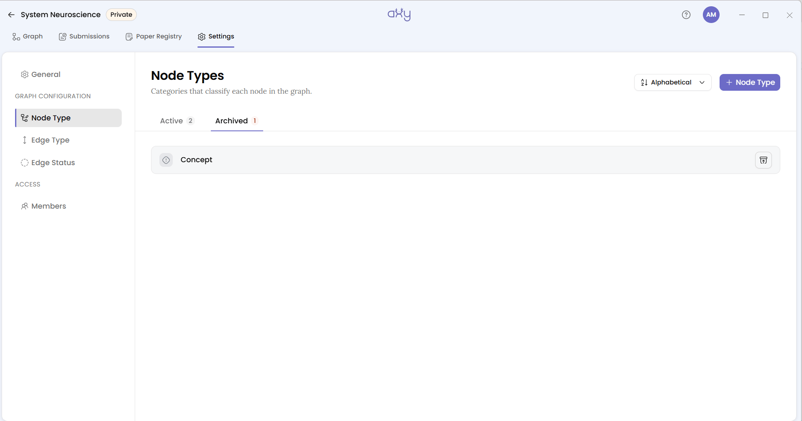Select the Concept archived row

pyautogui.click(x=465, y=160)
